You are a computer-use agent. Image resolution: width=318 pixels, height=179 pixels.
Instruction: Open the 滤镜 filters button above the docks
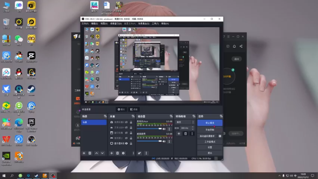click(x=134, y=109)
